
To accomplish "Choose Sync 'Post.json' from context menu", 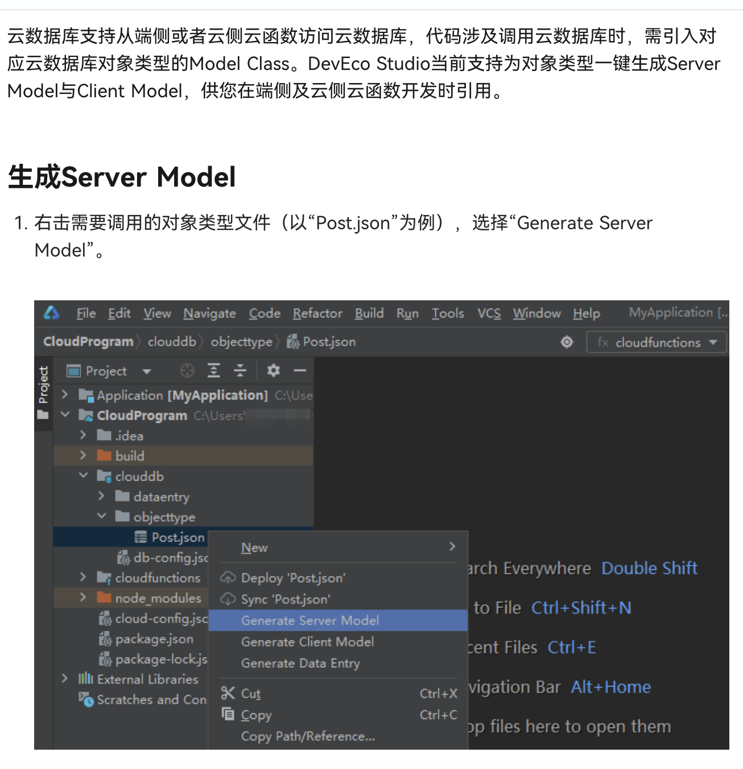I will pos(338,600).
